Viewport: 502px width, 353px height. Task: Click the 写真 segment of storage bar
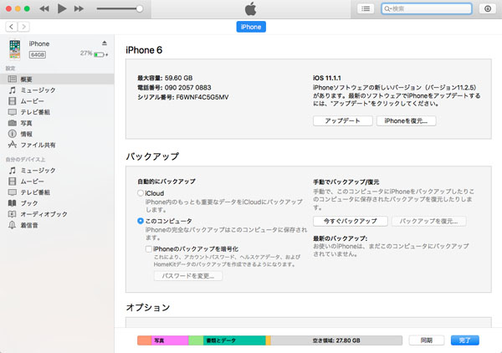pyautogui.click(x=170, y=340)
